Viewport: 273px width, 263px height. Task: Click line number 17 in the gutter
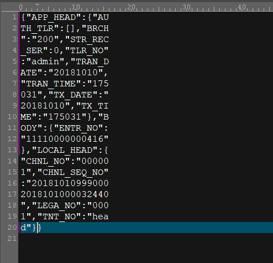[12, 194]
